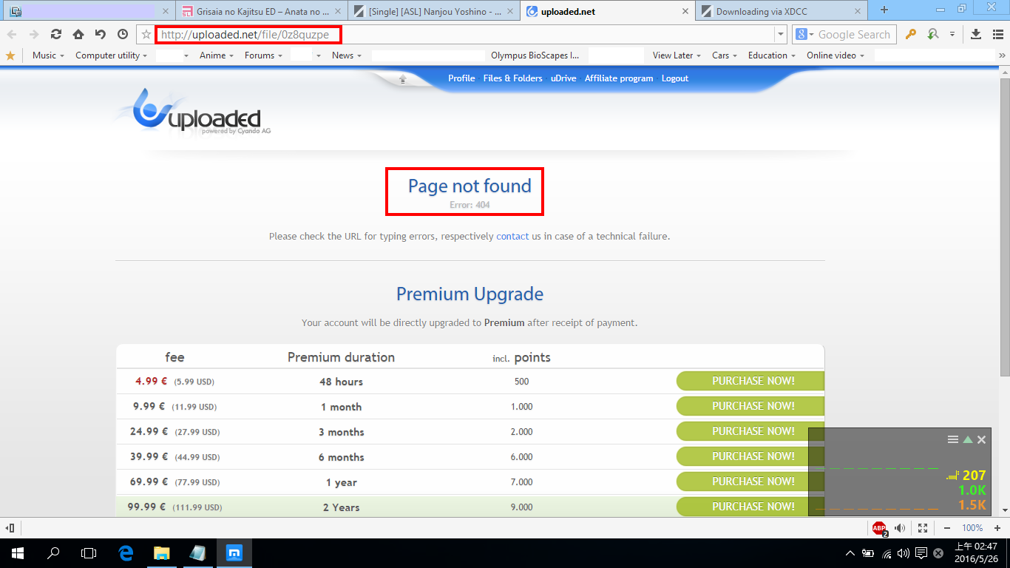Image resolution: width=1010 pixels, height=568 pixels.
Task: Open the browser home page
Action: click(x=78, y=34)
